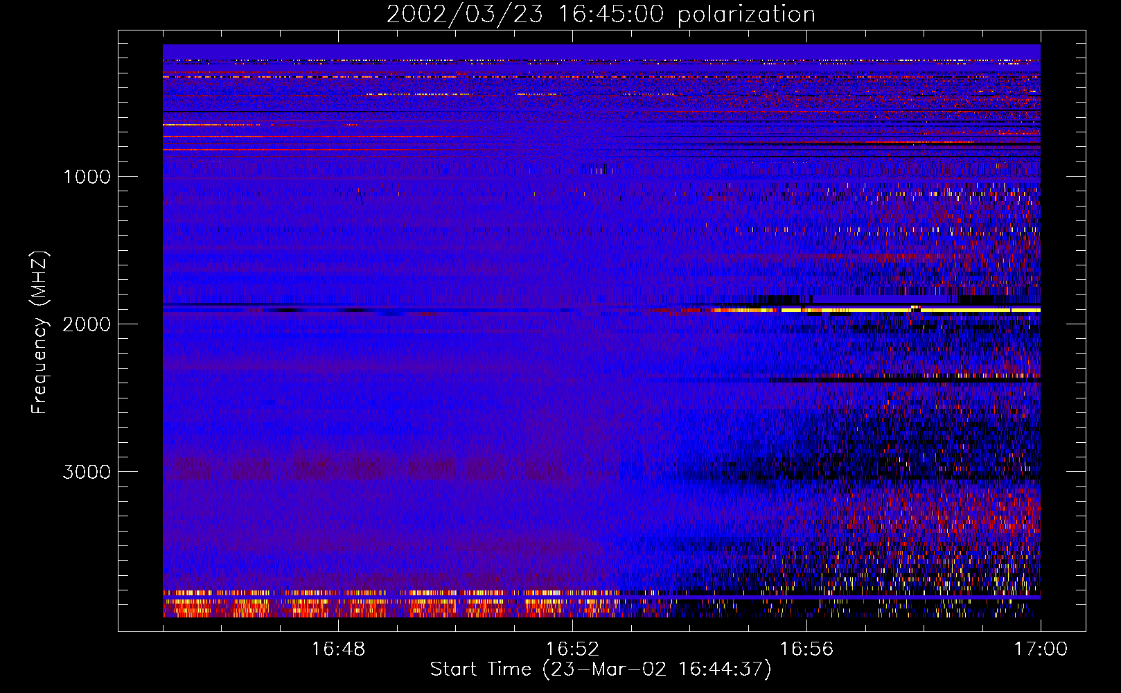The height and width of the screenshot is (693, 1121).
Task: Click the 16:48 time tick label
Action: [338, 649]
